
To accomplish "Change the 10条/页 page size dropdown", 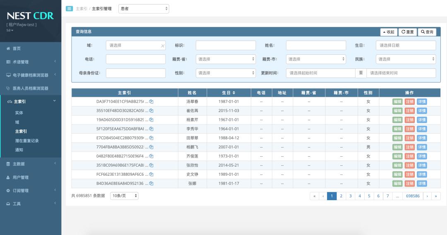I will (124, 196).
